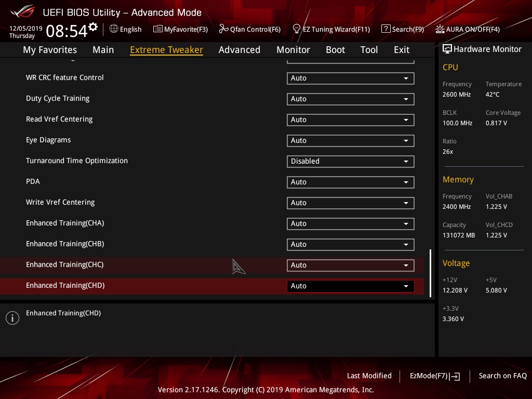Image resolution: width=532 pixels, height=399 pixels.
Task: Click memory capacity value 131072 MB
Action: 459,235
